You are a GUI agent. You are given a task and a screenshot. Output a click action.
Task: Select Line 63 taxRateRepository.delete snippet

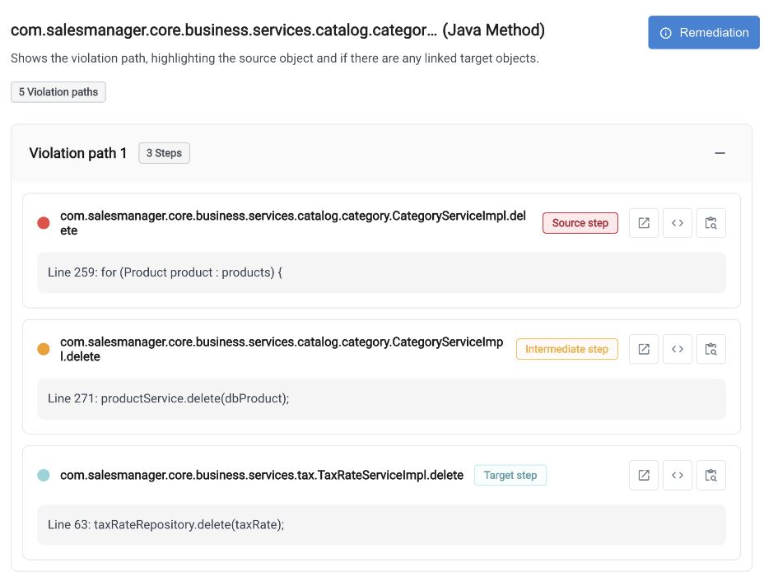click(x=381, y=525)
